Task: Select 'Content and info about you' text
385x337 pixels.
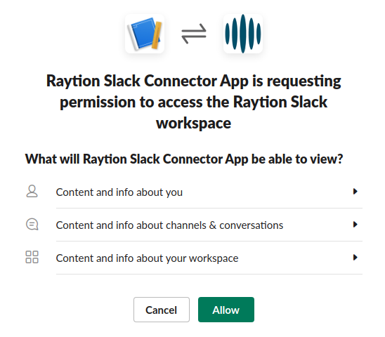Action: (119, 192)
